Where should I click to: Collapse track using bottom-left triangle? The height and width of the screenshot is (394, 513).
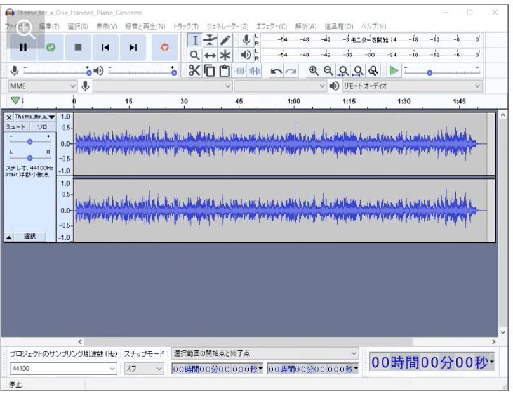[9, 237]
